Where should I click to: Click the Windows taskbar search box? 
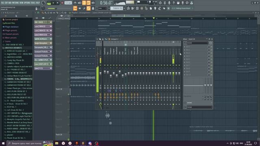click(x=30, y=143)
